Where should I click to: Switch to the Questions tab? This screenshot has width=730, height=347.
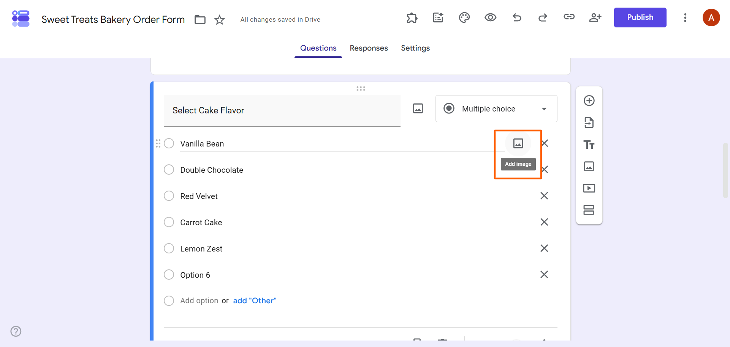click(318, 48)
